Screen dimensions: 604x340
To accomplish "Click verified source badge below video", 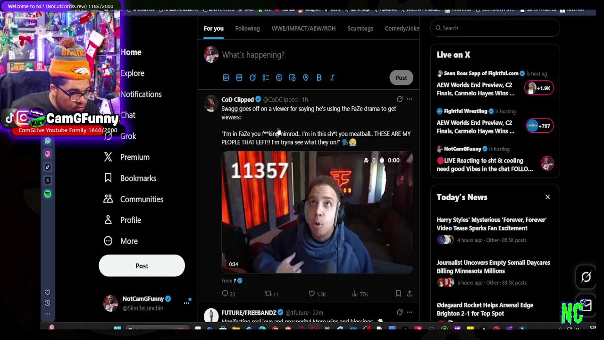I will pos(240,280).
